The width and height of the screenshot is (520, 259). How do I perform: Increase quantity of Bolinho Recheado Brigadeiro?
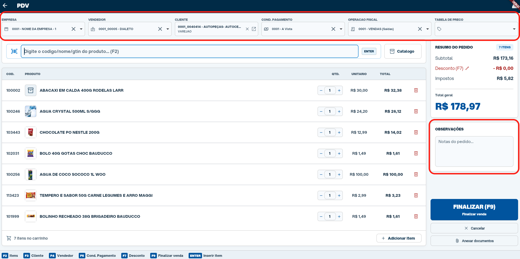tap(339, 216)
